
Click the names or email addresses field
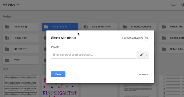[x=94, y=55]
